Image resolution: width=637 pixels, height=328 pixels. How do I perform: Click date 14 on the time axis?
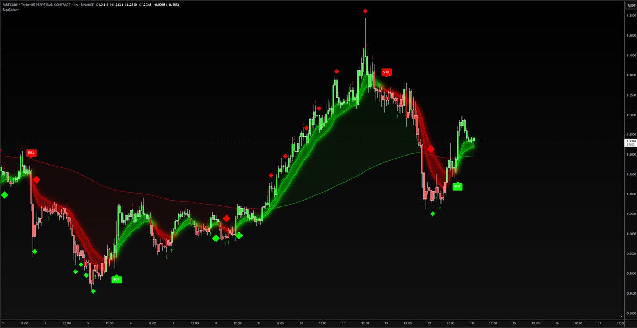click(x=471, y=323)
